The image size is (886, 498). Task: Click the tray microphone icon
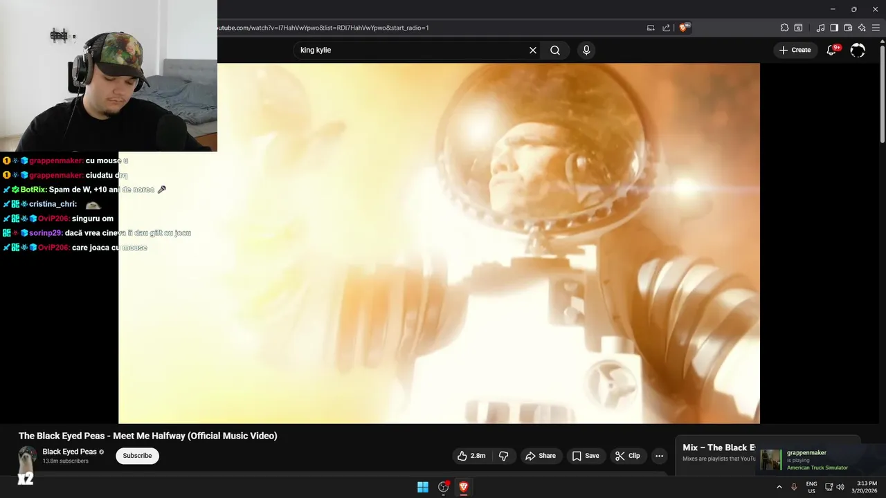pyautogui.click(x=794, y=487)
